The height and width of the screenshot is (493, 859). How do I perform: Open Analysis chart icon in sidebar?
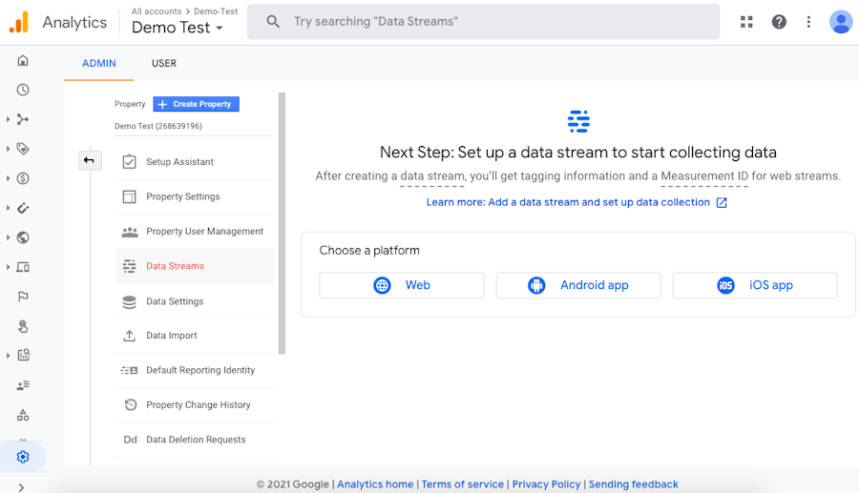[24, 355]
